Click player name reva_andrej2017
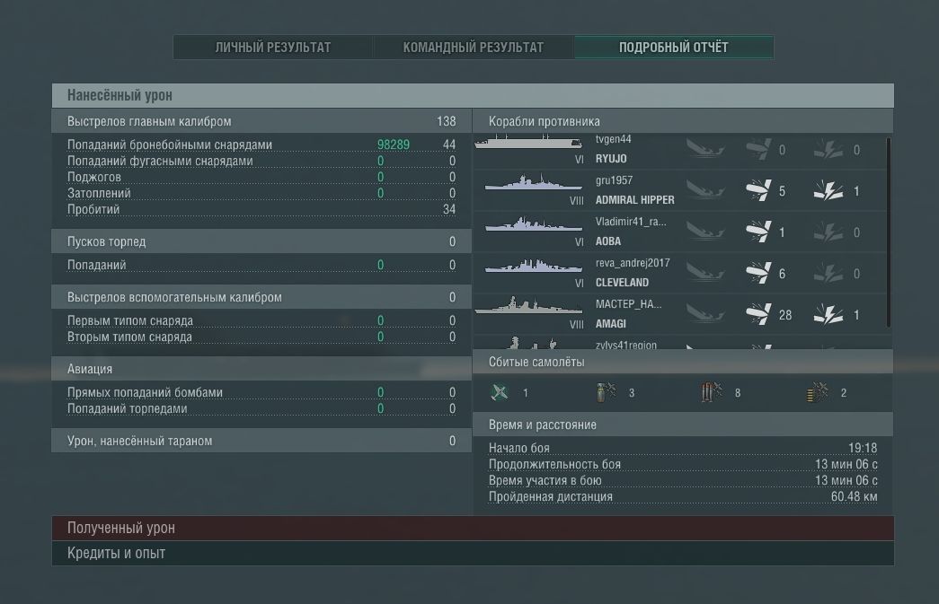 632,263
